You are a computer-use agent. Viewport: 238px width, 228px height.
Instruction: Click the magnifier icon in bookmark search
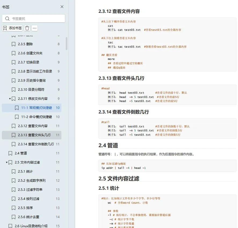click(x=7, y=19)
